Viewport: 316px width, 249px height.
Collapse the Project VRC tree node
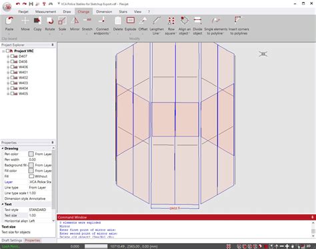(x=3, y=51)
